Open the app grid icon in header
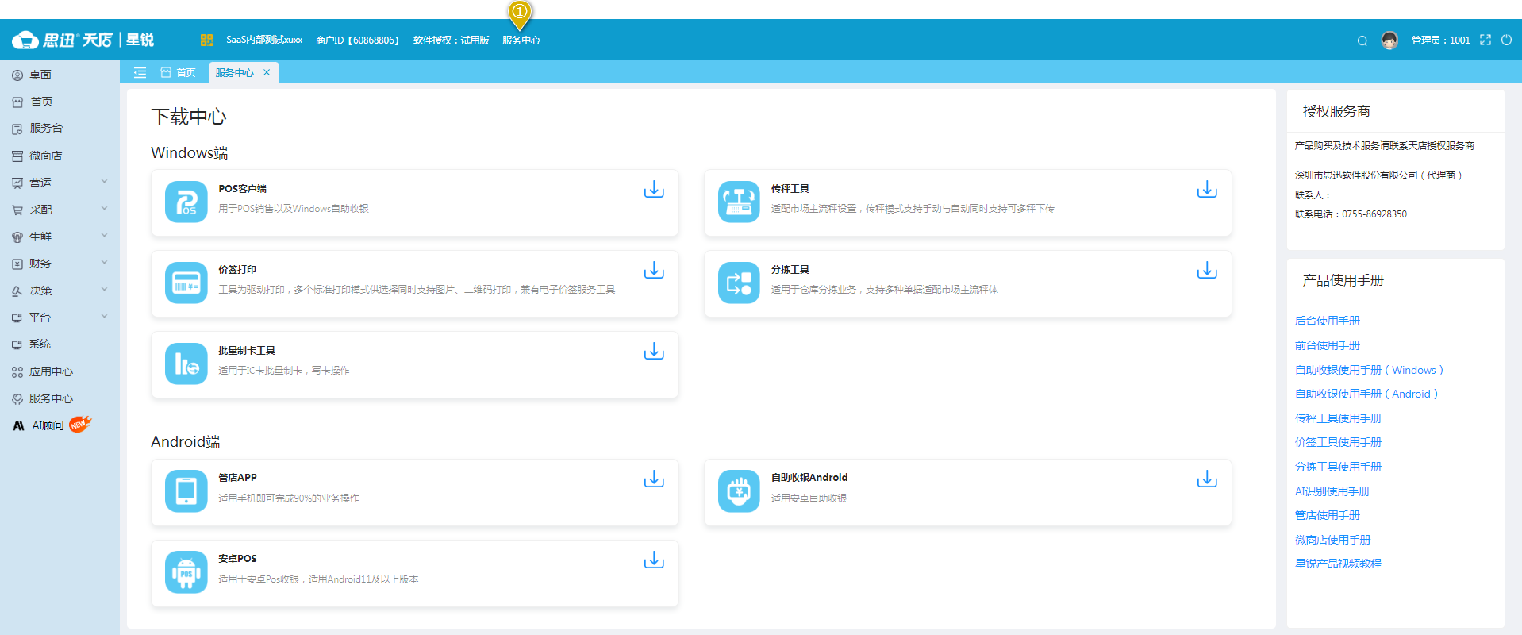 [x=206, y=40]
